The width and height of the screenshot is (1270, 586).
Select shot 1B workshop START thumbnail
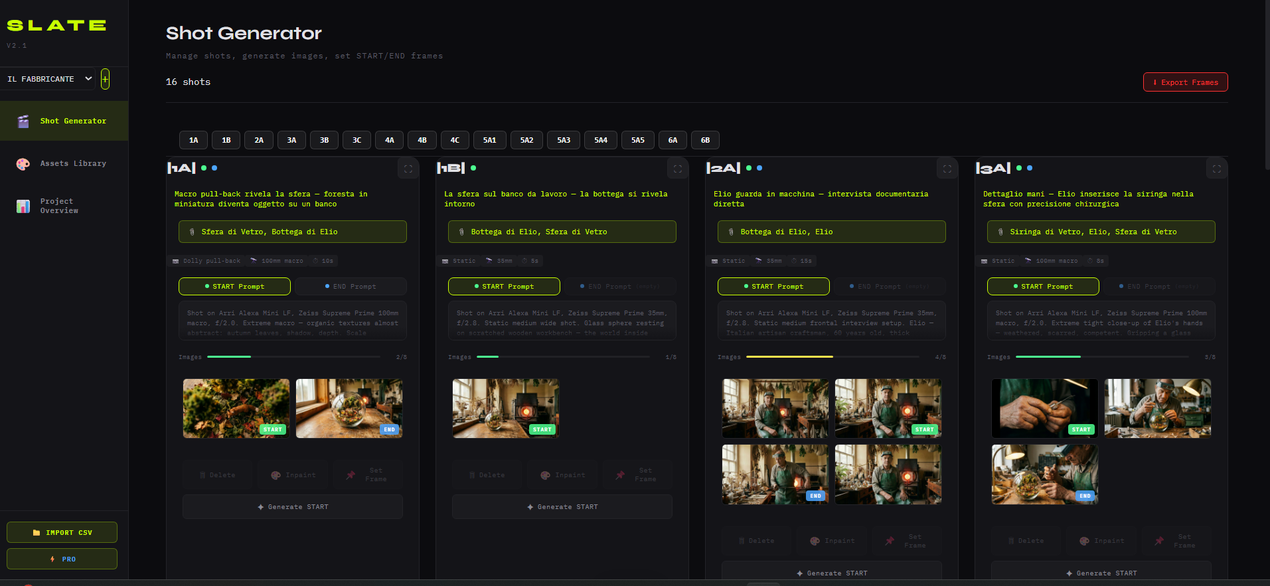point(506,408)
